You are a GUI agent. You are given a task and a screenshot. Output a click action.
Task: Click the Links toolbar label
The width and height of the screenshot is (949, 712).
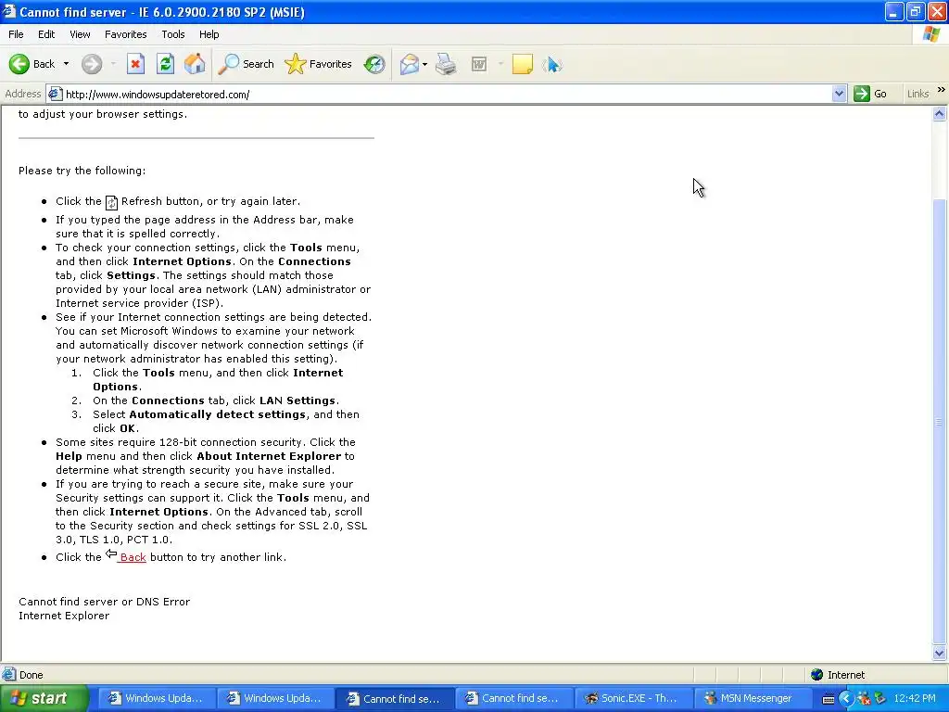[x=917, y=95]
